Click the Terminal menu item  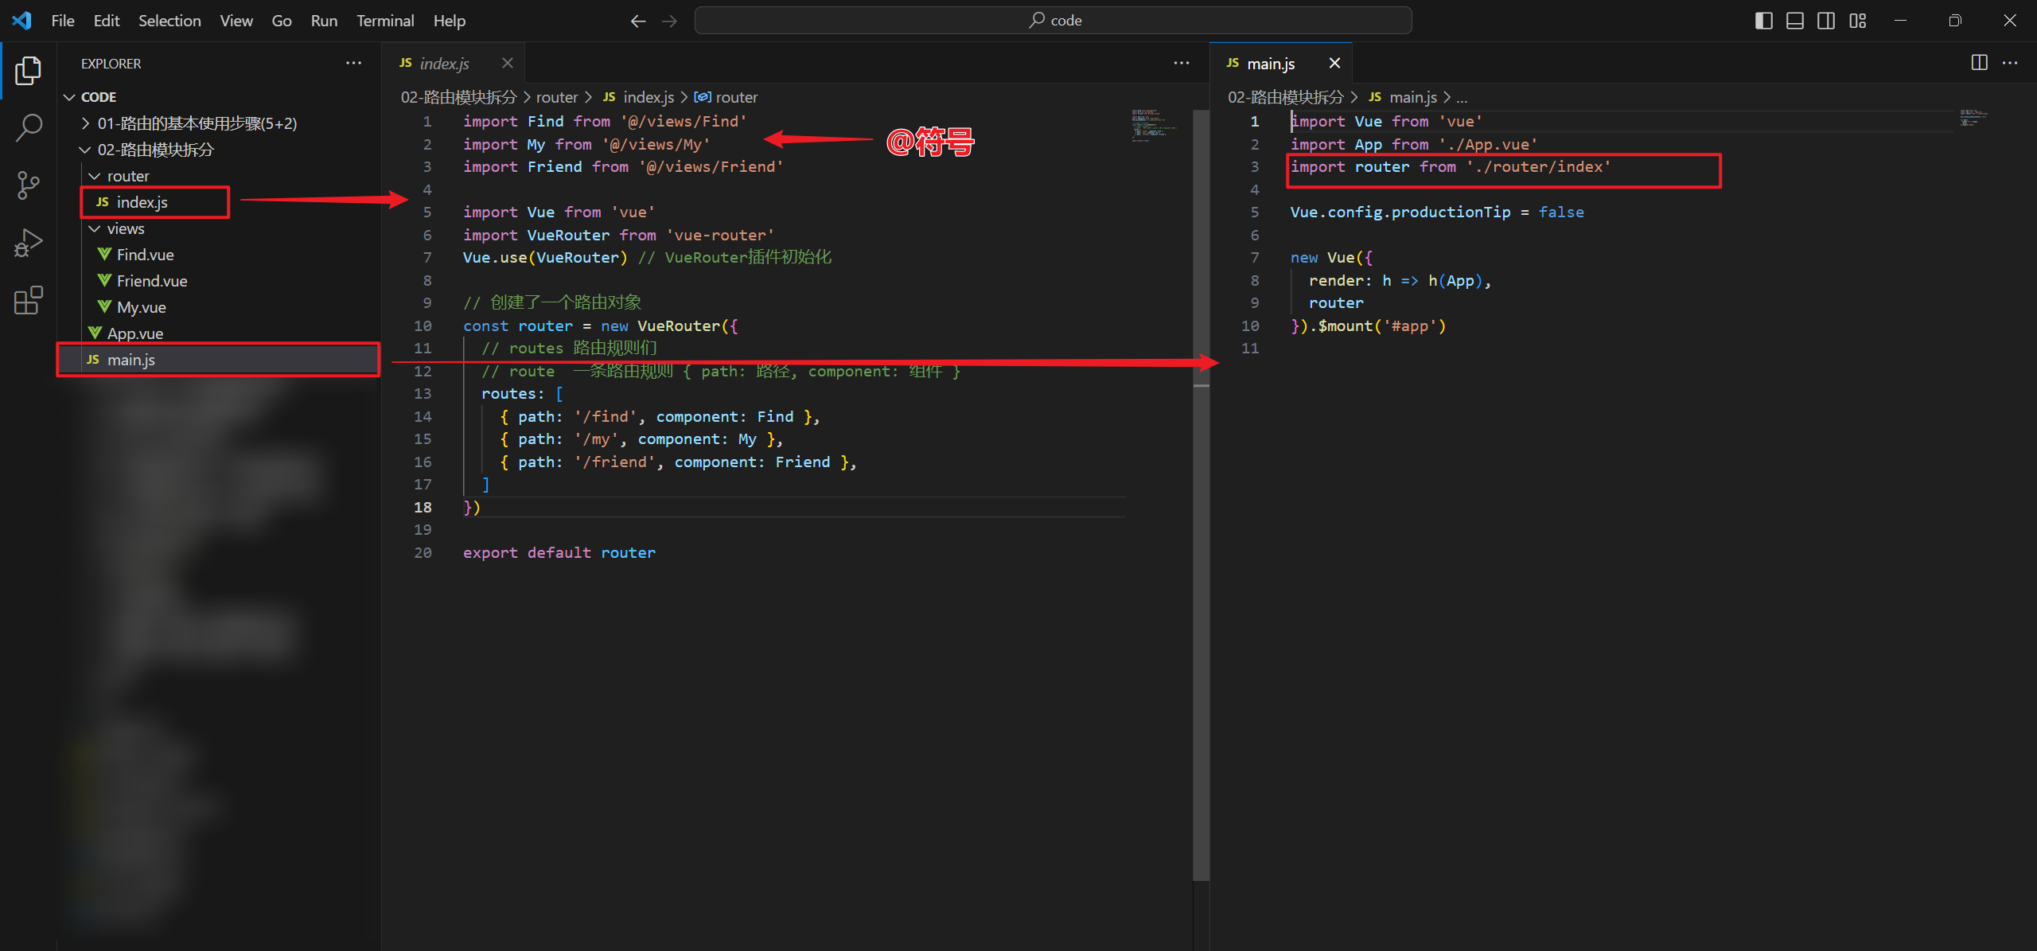click(x=384, y=19)
